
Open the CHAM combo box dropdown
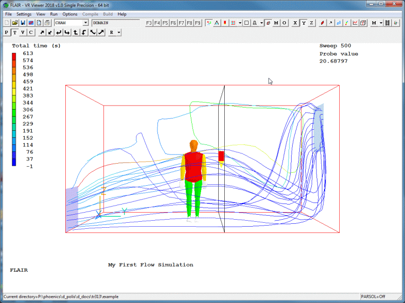pyautogui.click(x=85, y=23)
